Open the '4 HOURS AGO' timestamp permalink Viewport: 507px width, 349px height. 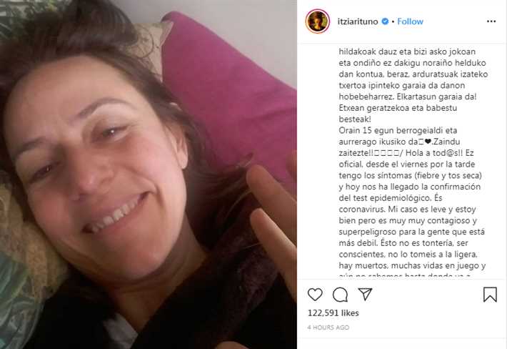point(328,328)
